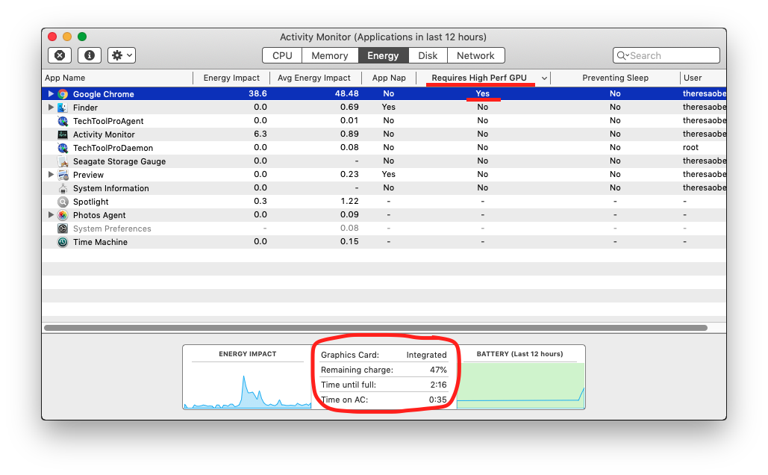
Task: Click the System Preferences icon
Action: (x=63, y=229)
